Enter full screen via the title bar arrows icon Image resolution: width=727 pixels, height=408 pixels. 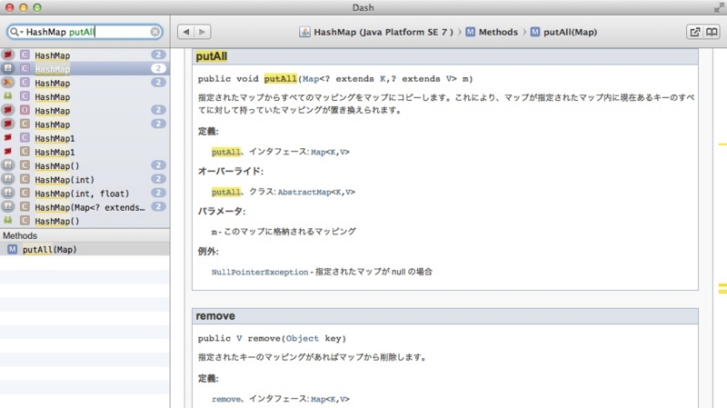pos(719,7)
